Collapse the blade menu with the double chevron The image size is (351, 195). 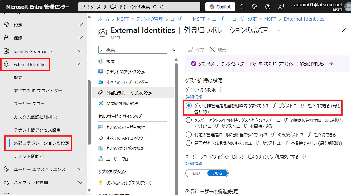pyautogui.click(x=174, y=50)
